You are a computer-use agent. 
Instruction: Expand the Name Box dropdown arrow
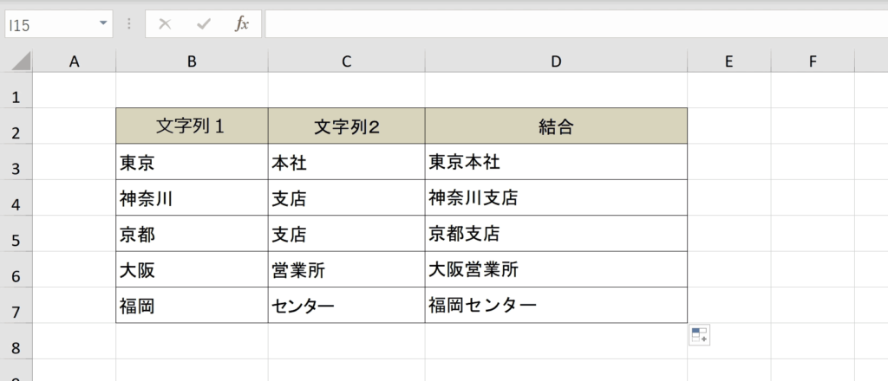coord(103,23)
